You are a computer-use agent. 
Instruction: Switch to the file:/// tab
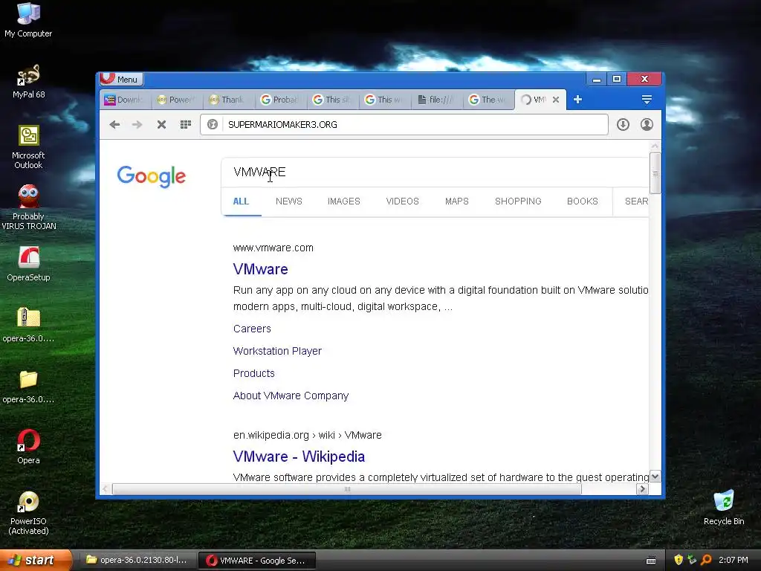click(437, 100)
